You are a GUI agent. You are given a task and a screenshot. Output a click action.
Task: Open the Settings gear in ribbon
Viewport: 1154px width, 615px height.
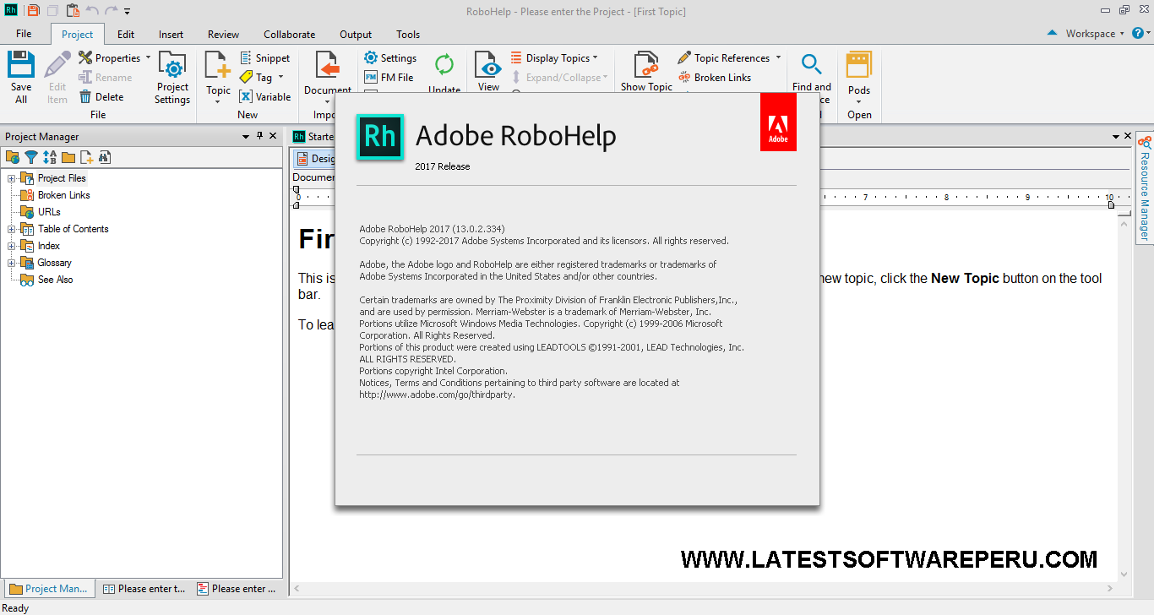click(x=390, y=58)
